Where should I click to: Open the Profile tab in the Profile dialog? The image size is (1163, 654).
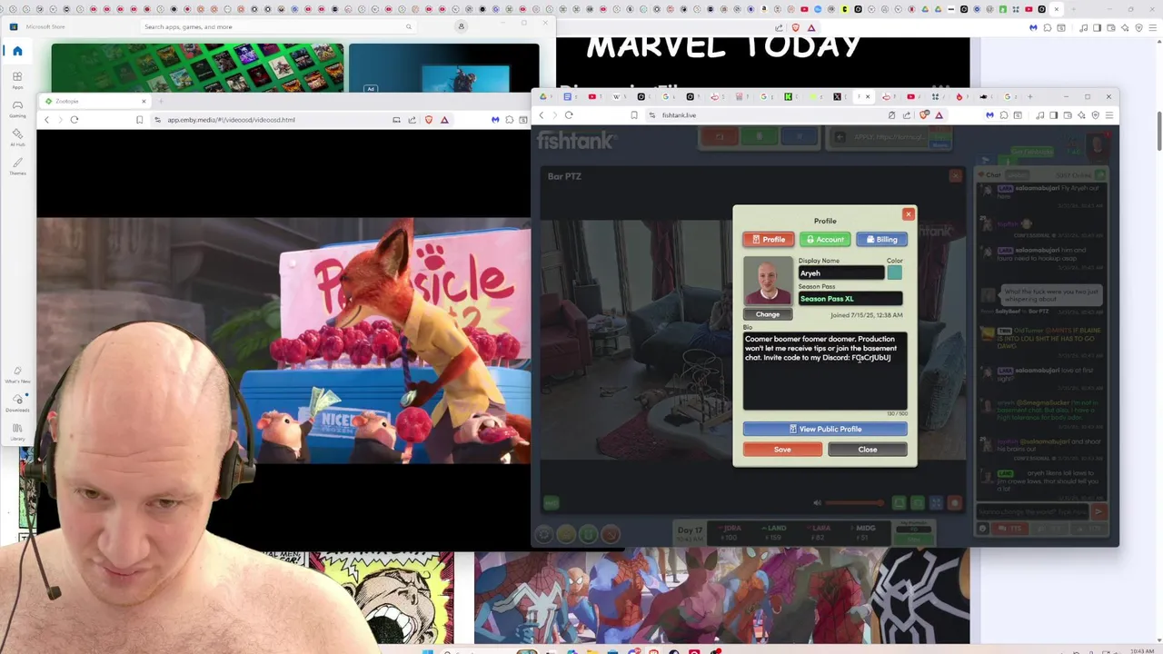[x=768, y=240]
